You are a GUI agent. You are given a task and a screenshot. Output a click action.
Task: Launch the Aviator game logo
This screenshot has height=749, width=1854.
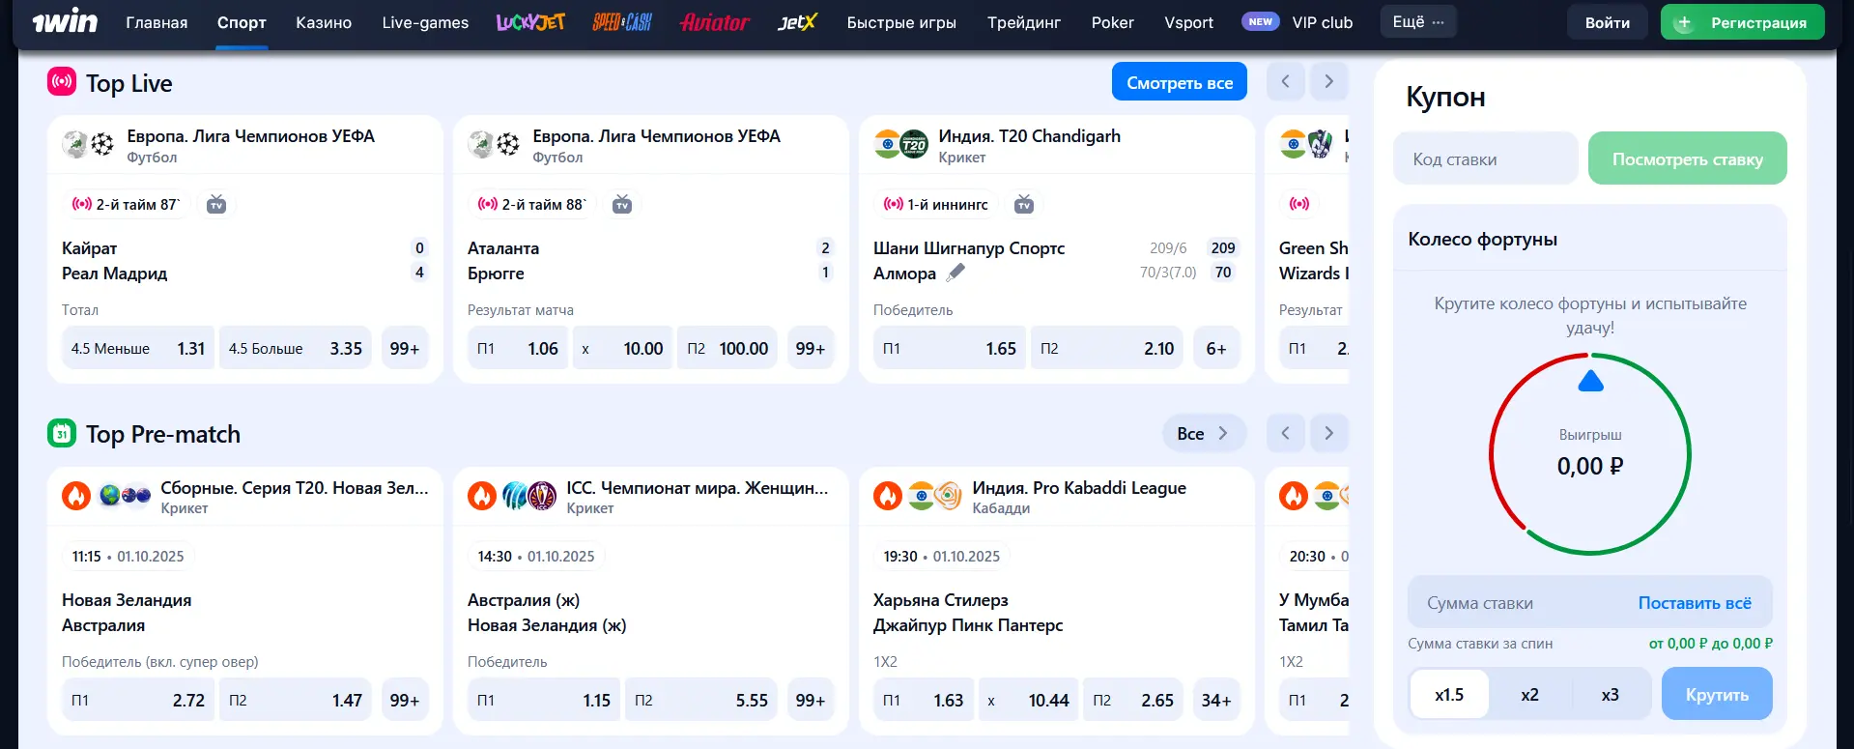[714, 22]
